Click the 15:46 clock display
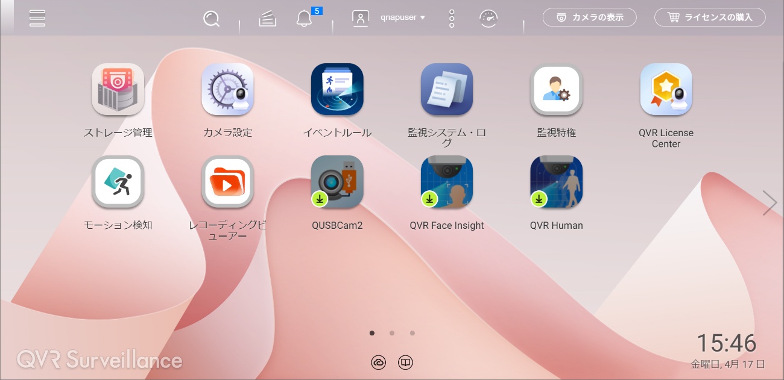 click(x=727, y=343)
